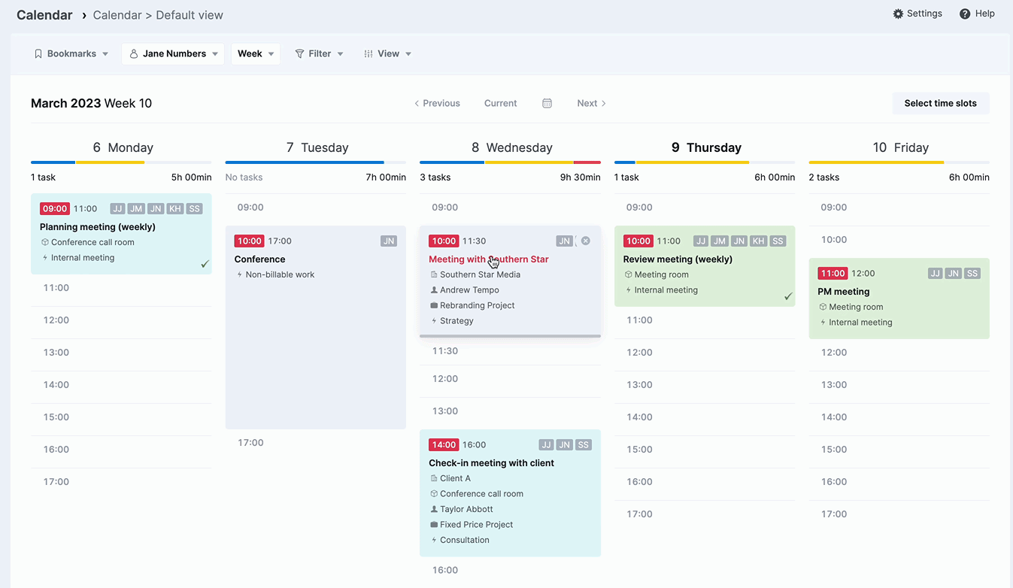Viewport: 1013px width, 588px height.
Task: Select the 6 Monday day header
Action: (x=123, y=147)
